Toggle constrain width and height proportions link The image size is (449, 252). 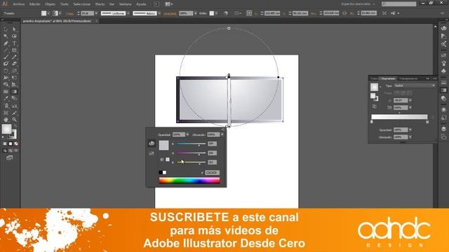click(x=344, y=13)
